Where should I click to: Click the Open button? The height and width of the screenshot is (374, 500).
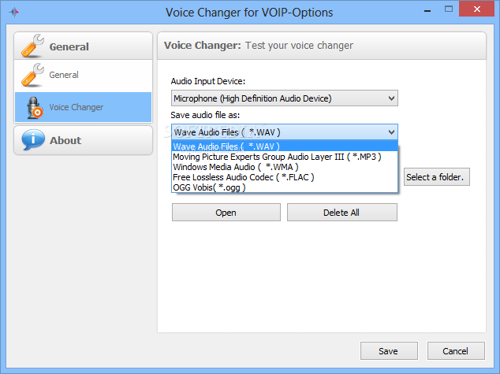coord(226,213)
